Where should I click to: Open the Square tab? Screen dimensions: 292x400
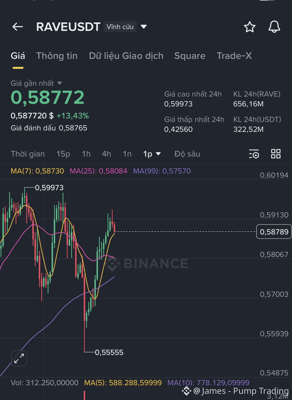coord(190,56)
